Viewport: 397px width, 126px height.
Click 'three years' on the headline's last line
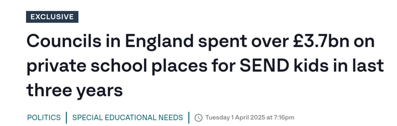coord(75,91)
